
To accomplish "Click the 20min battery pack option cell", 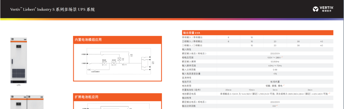I will click(228, 90).
